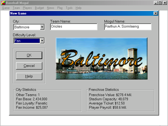Select the Fan difficulty field
Image resolution: width=168 pixels, height=126 pixels.
tap(27, 41)
